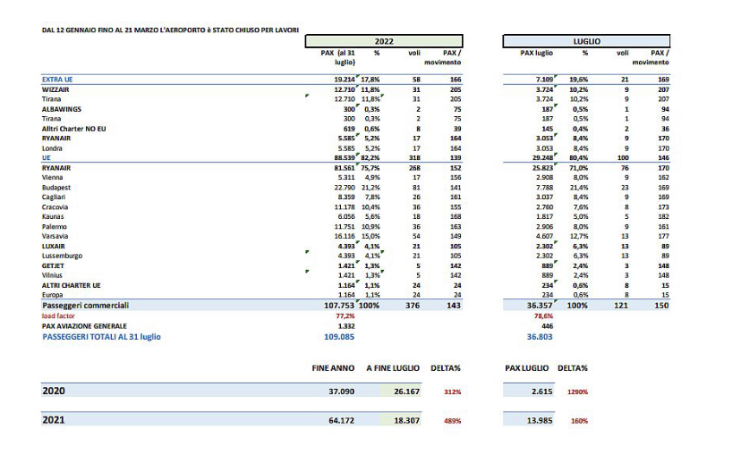Click the Cagliari destination label
Viewport: 741px width, 454px height.
click(55, 198)
